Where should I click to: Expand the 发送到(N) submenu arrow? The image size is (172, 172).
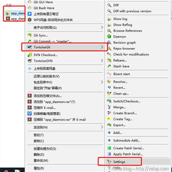pyautogui.click(x=102, y=127)
